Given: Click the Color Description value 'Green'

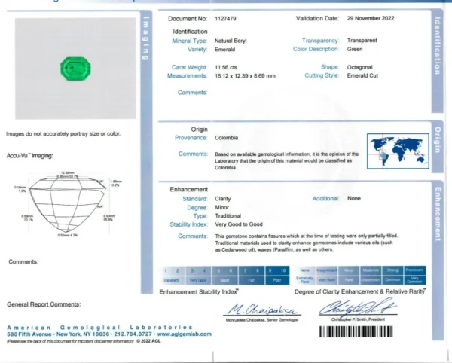Looking at the screenshot, I should coord(355,49).
